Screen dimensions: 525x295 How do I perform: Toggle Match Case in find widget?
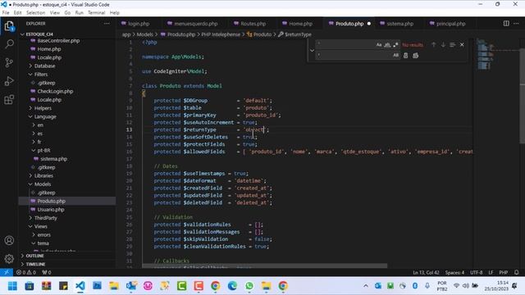coord(379,44)
